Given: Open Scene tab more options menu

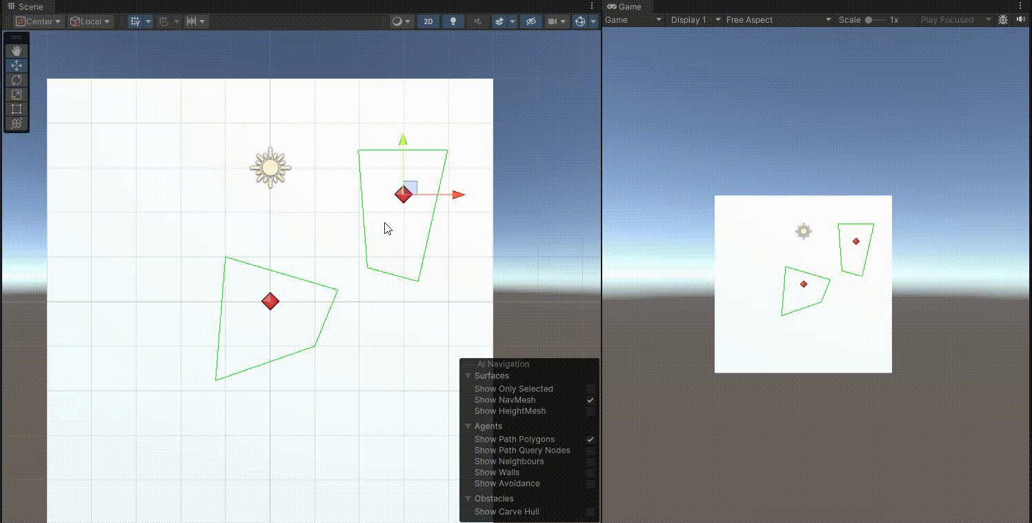Looking at the screenshot, I should (x=592, y=6).
